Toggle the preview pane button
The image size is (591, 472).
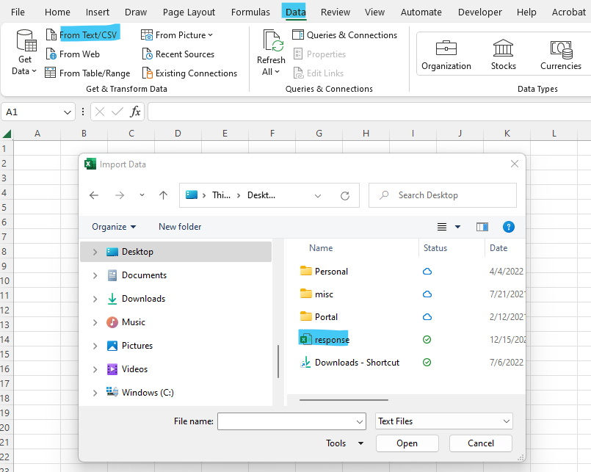tap(482, 227)
